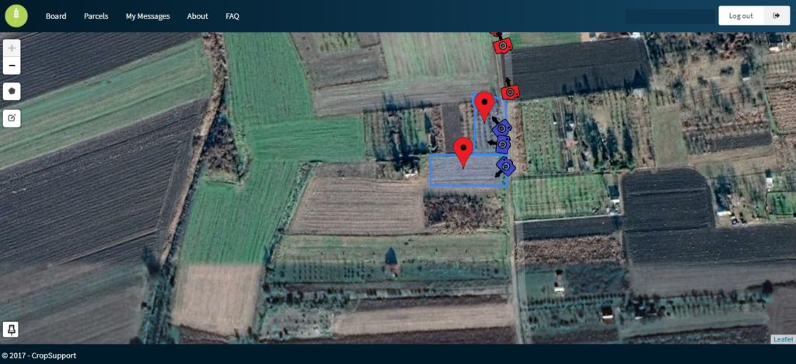Viewport: 796px width, 364px height.
Task: Open the lowest blue camera marker
Action: [505, 167]
